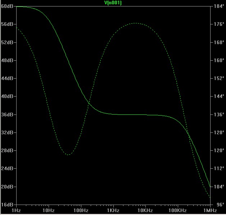Click the 1KHz label on the horizontal axis
The image size is (226, 215).
click(x=113, y=210)
